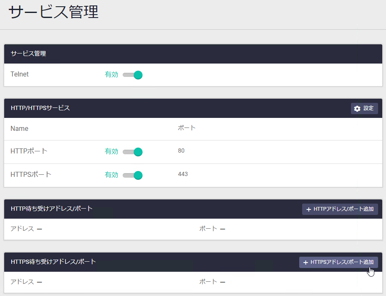386x296 pixels.
Task: Click the HTTPアドレス/ポート追加 button
Action: tap(340, 209)
